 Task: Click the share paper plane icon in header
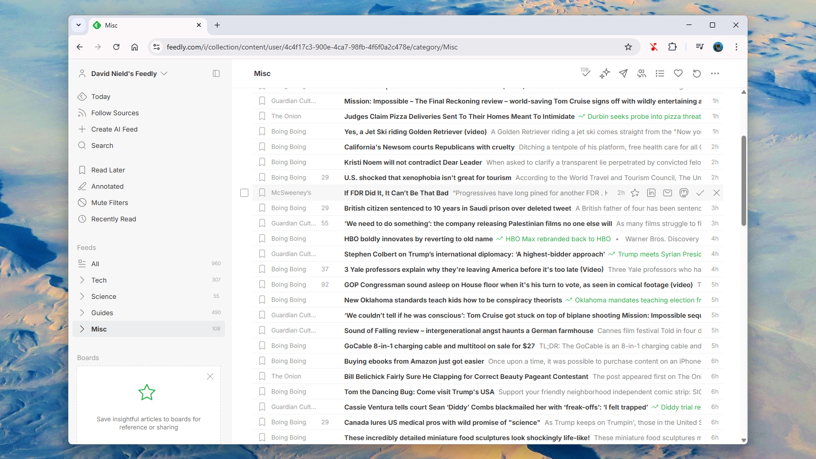tap(623, 73)
